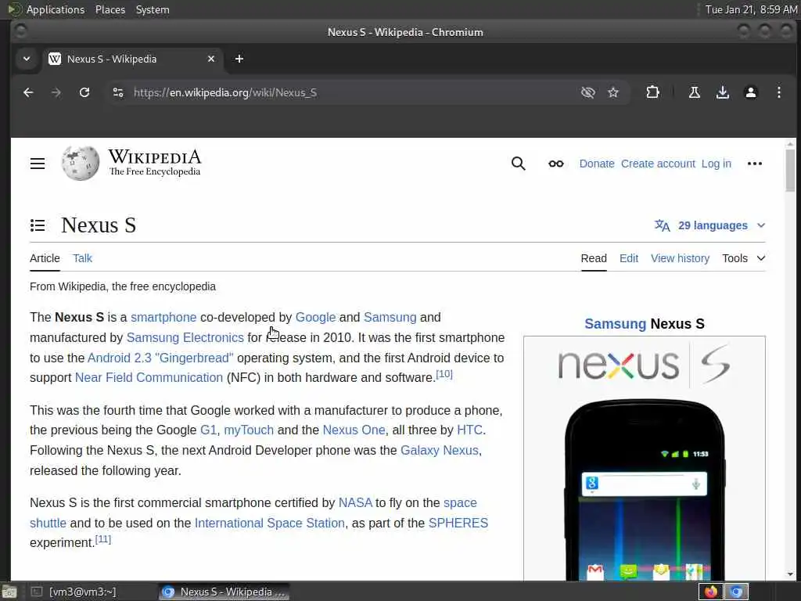Switch to the Talk tab
The width and height of the screenshot is (801, 601).
pyautogui.click(x=82, y=258)
